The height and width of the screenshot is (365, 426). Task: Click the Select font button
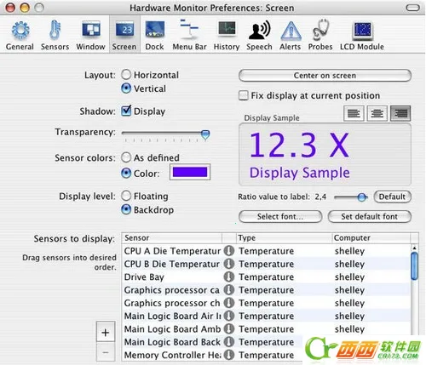tap(280, 217)
